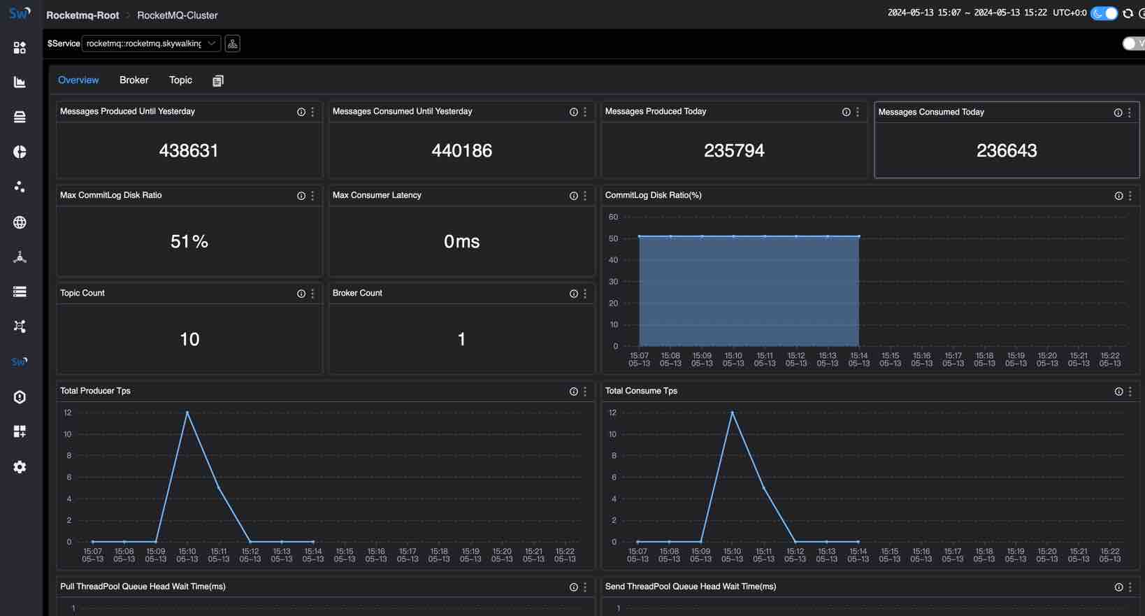This screenshot has width=1145, height=616.
Task: Click the globe icon in sidebar
Action: pos(20,222)
